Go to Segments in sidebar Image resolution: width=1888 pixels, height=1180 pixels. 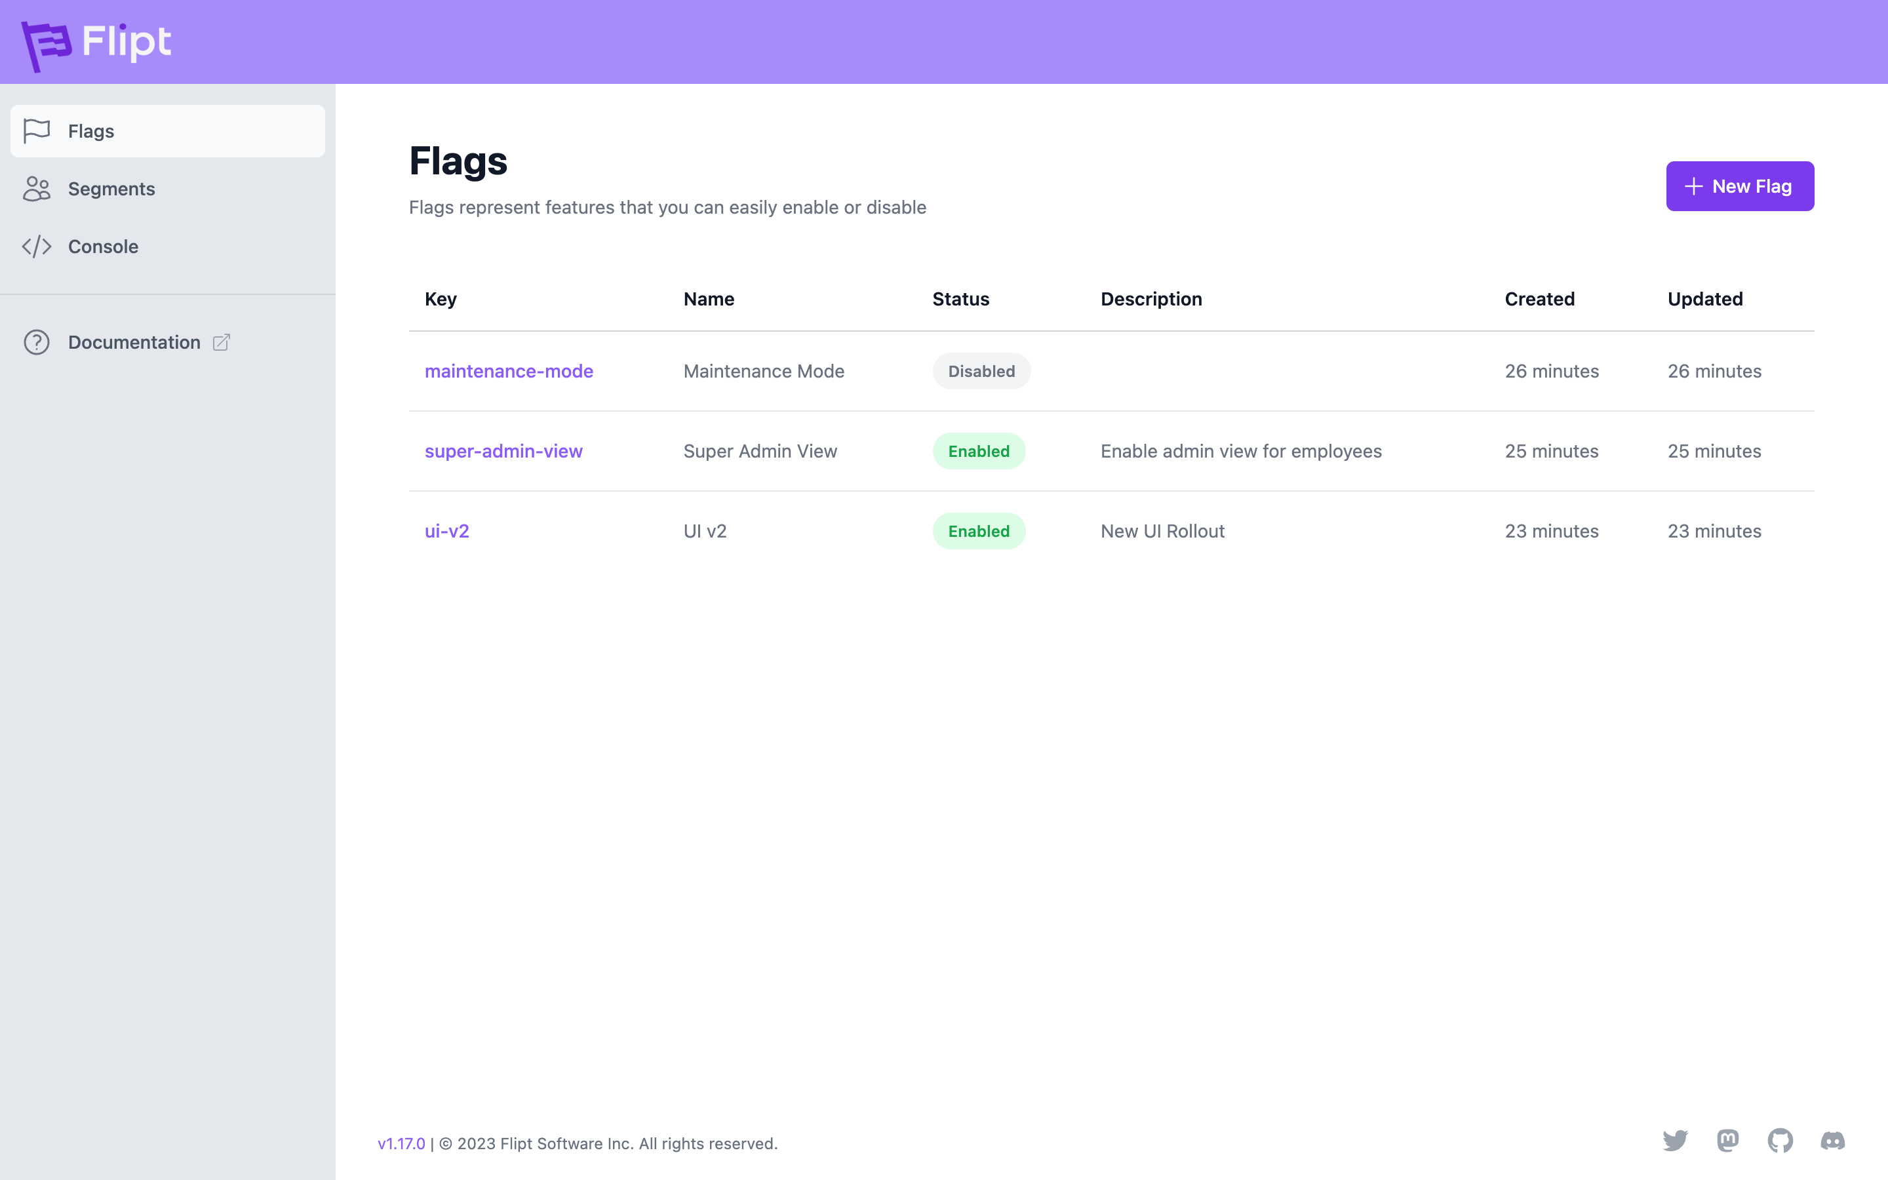111,189
